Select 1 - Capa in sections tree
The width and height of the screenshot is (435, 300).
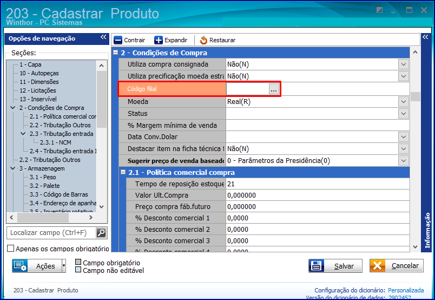[30, 64]
